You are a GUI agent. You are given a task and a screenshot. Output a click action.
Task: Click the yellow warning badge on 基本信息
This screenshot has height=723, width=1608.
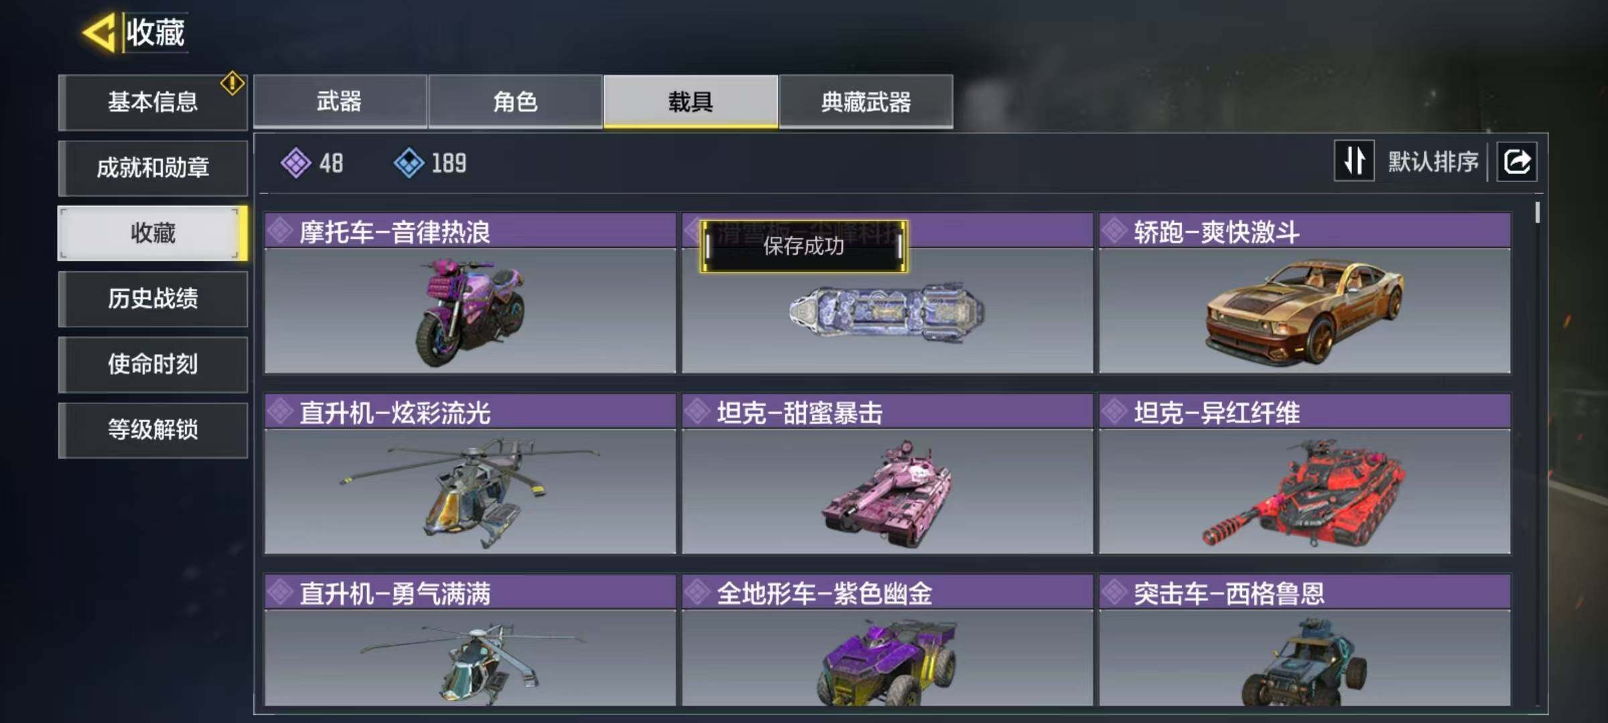pos(232,83)
